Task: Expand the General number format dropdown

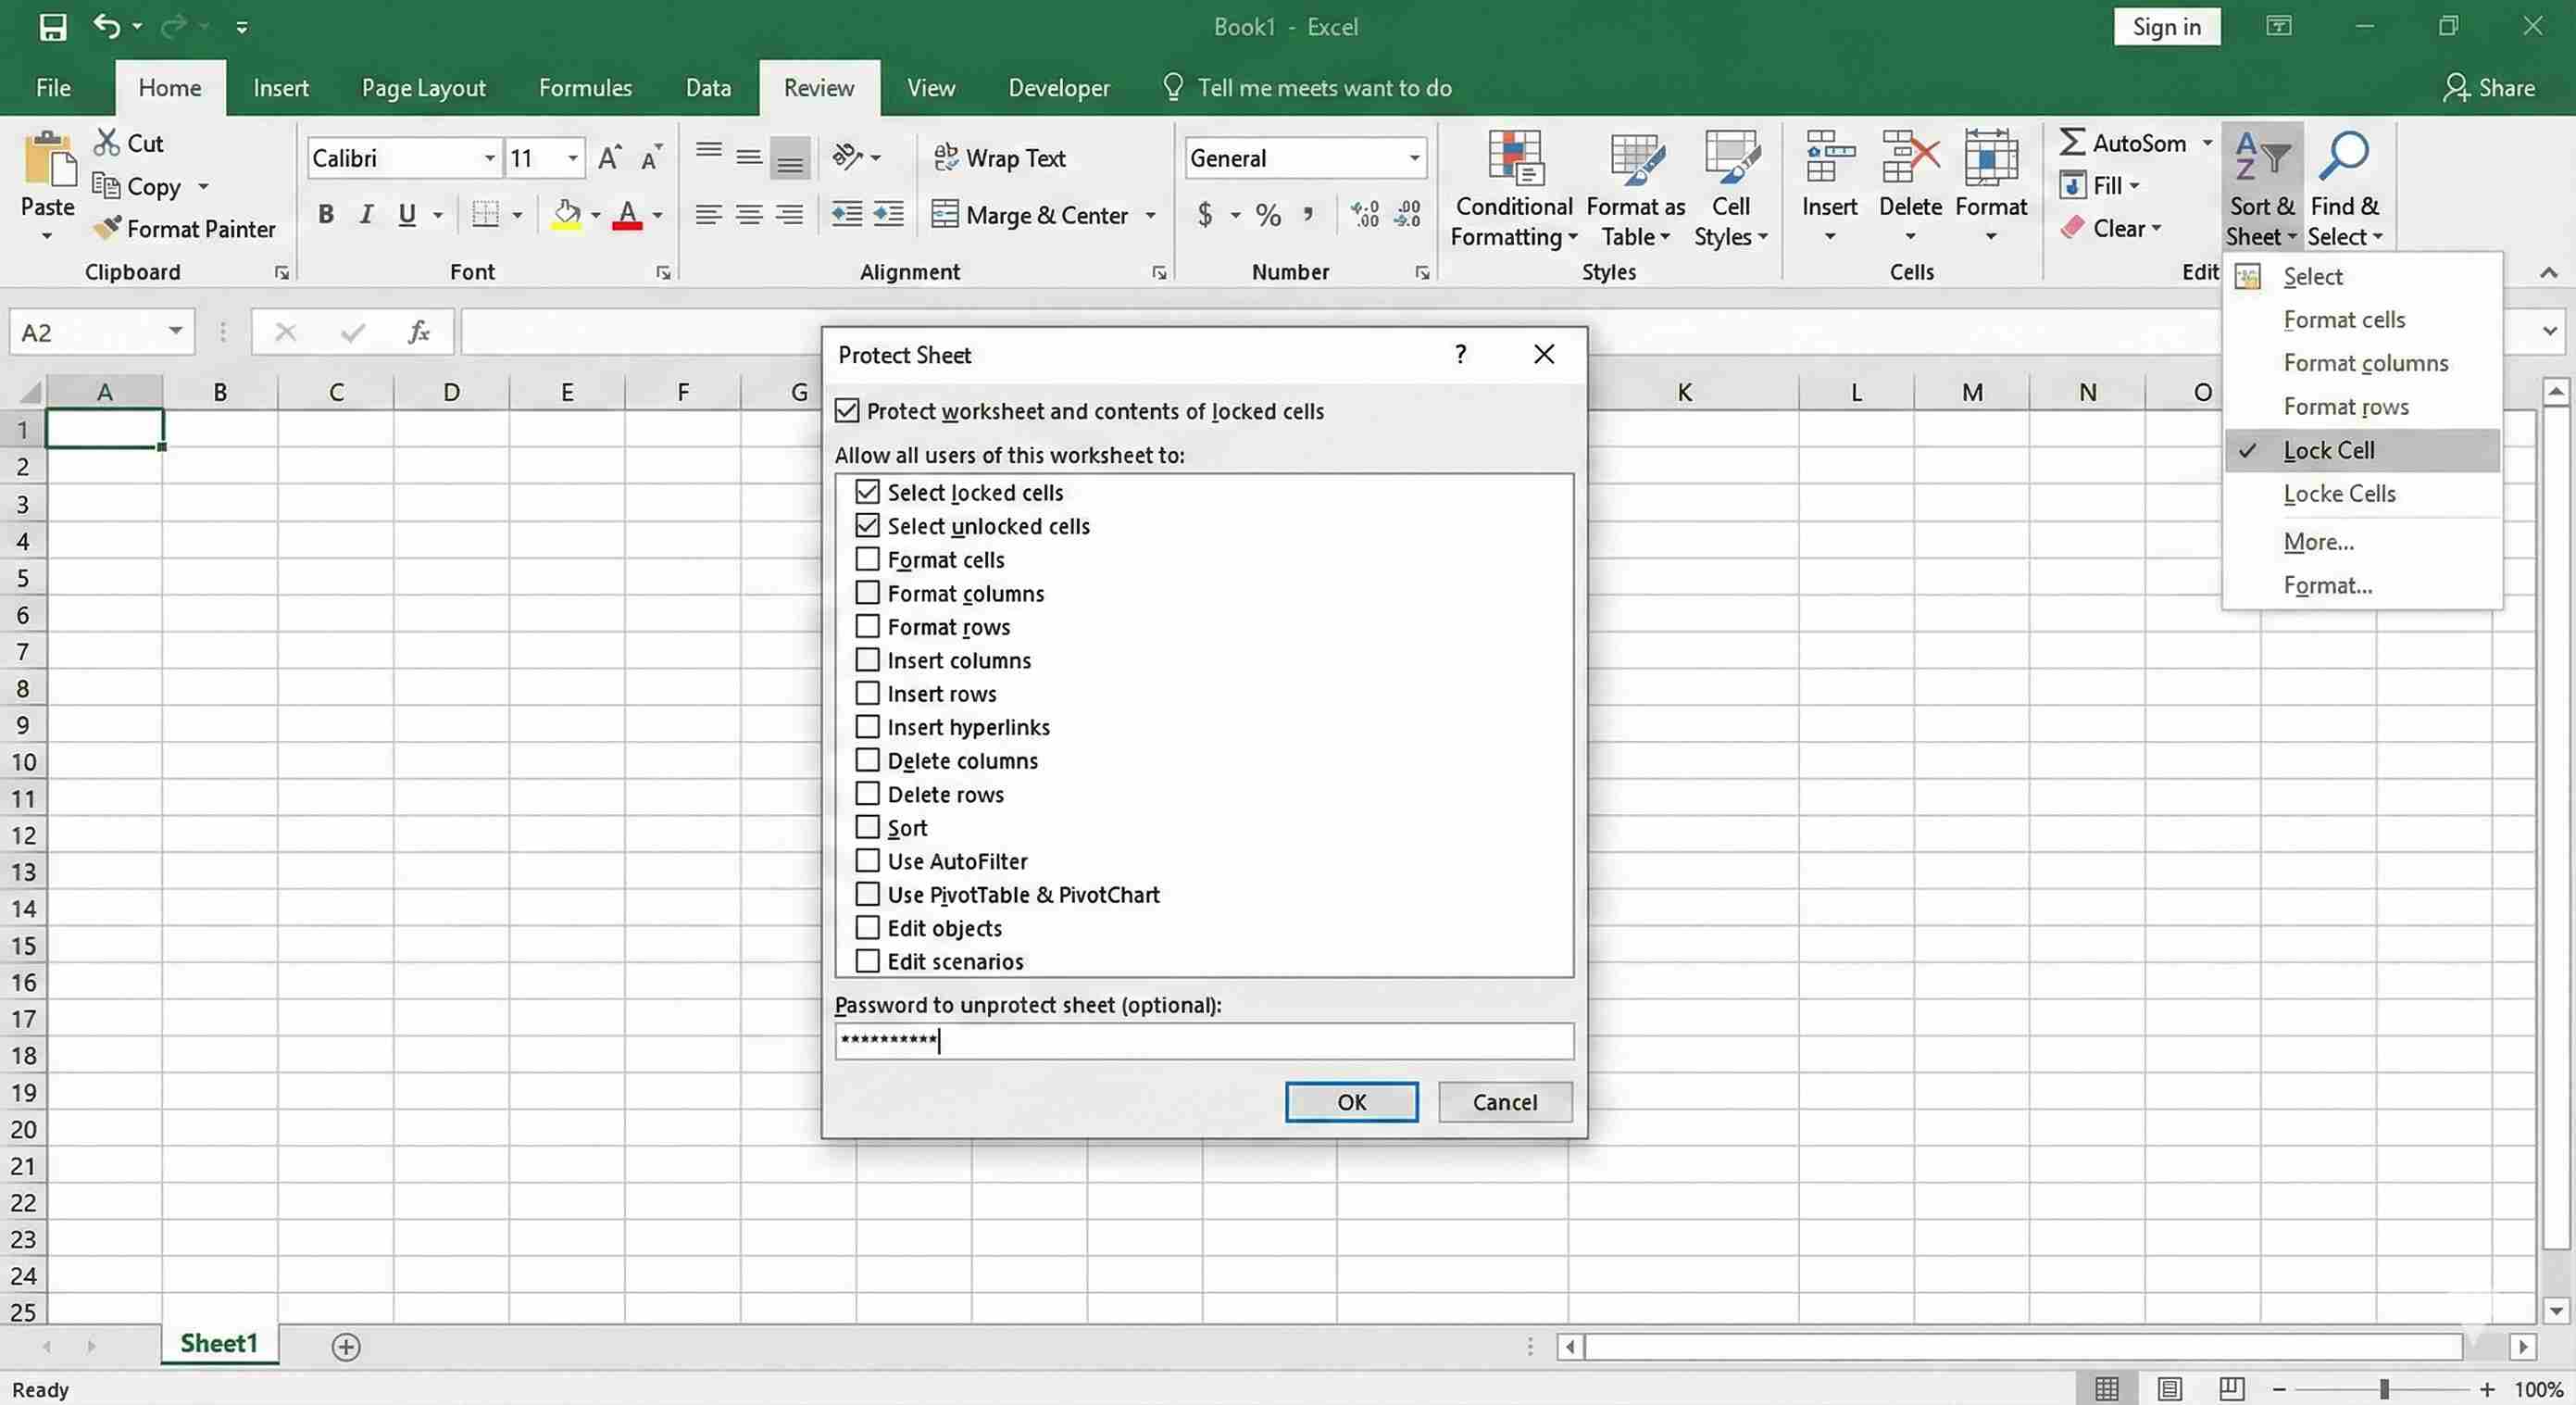Action: click(x=1414, y=158)
